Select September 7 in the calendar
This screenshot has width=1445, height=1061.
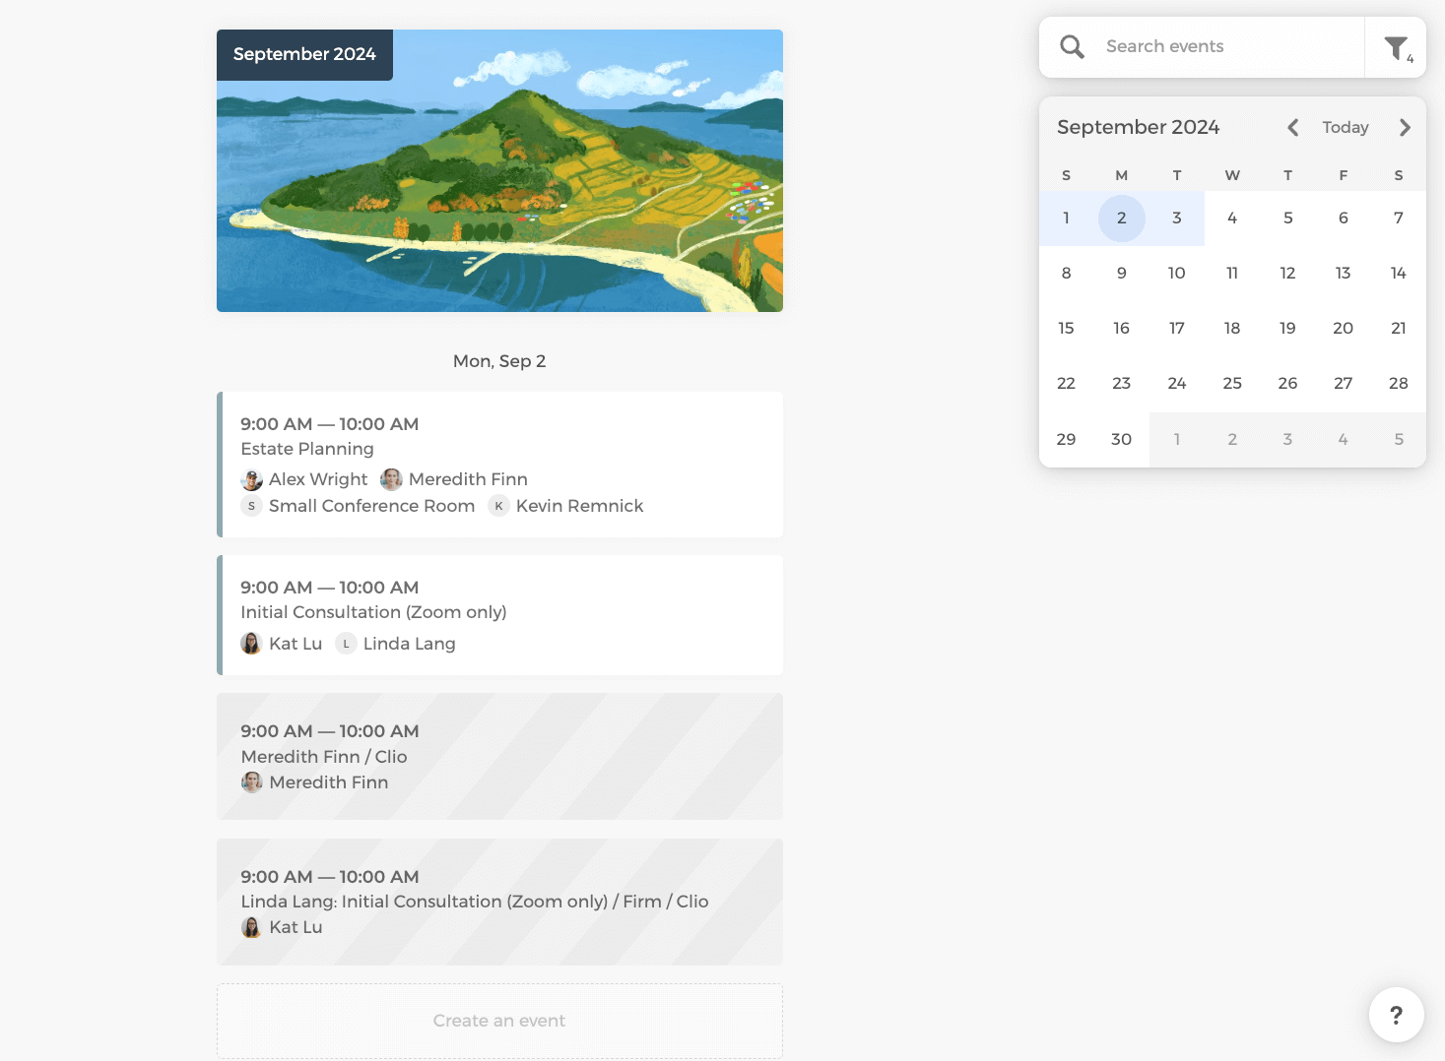1398,218
